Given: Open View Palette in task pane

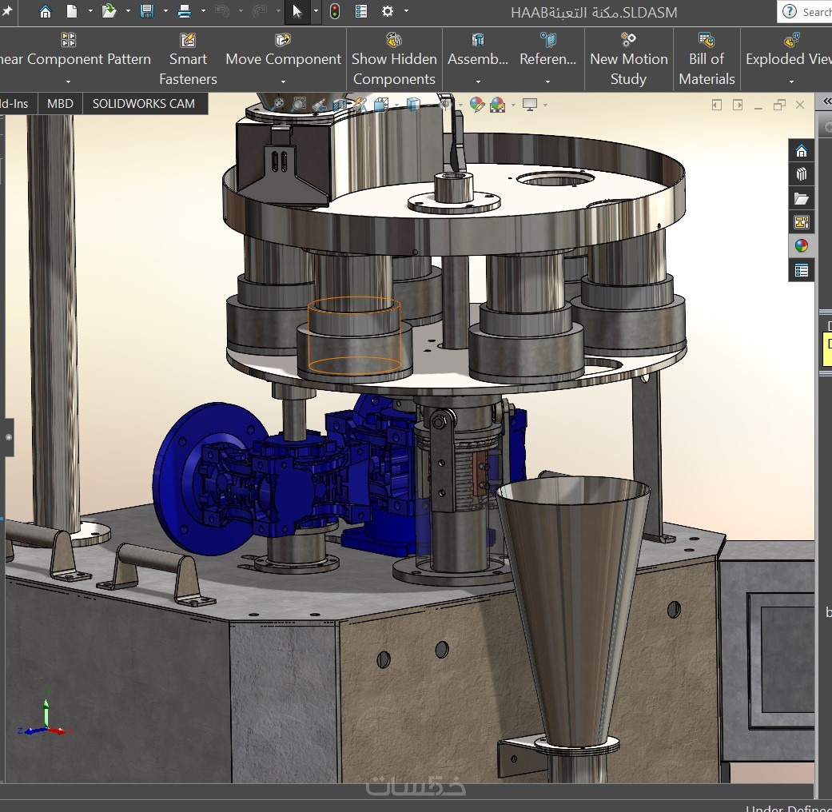Looking at the screenshot, I should pyautogui.click(x=802, y=222).
